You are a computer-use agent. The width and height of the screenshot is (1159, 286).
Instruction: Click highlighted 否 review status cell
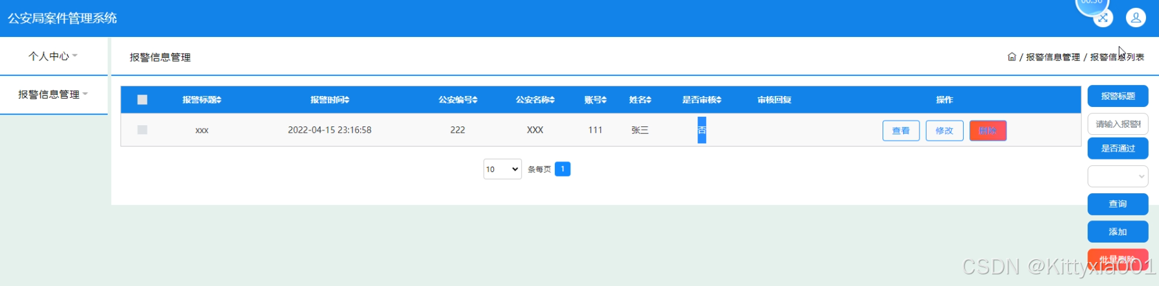(701, 130)
